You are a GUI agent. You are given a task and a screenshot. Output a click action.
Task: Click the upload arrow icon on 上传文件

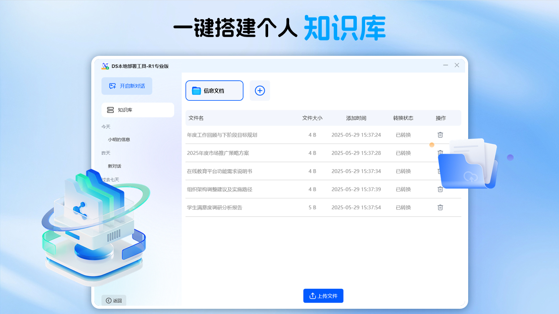coord(313,296)
